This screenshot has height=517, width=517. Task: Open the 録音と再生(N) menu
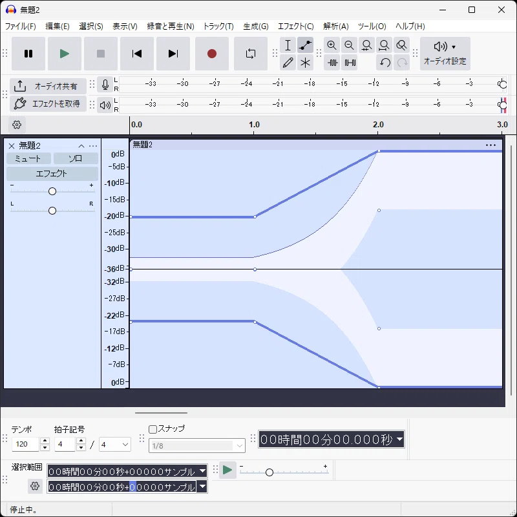(171, 26)
